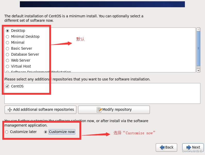205x155 pixels.
Task: Choose the Virtual Host option
Action: tap(7, 67)
